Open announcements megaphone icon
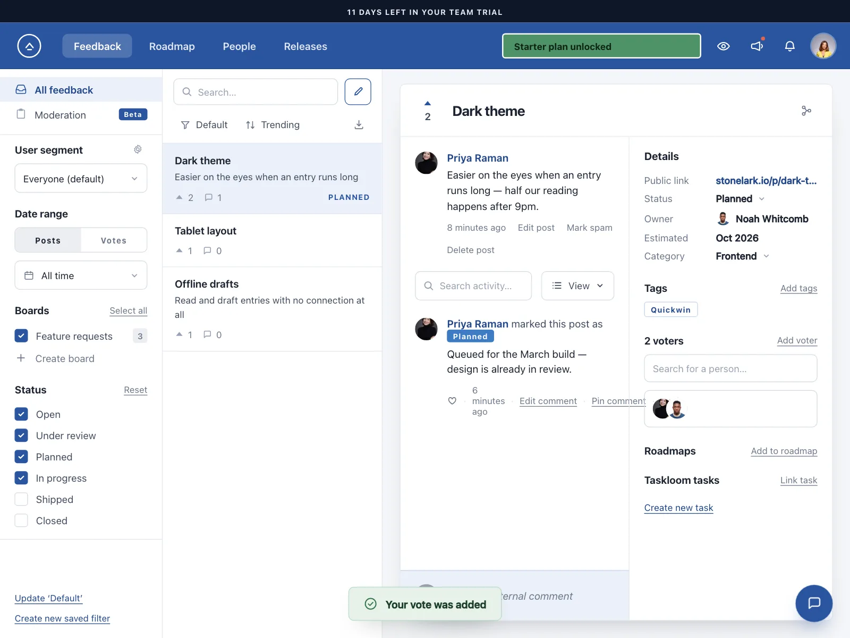This screenshot has width=850, height=638. click(x=757, y=46)
